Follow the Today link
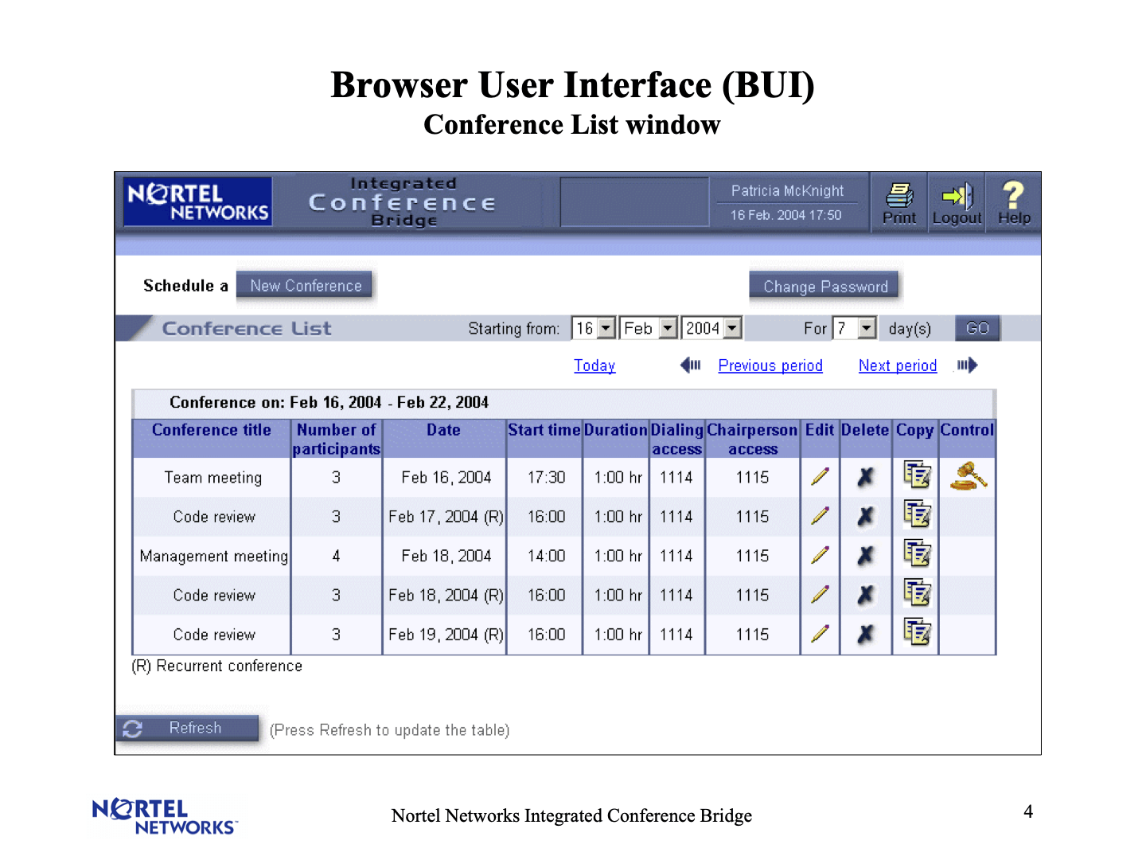Viewport: 1146px width, 860px height. [594, 365]
